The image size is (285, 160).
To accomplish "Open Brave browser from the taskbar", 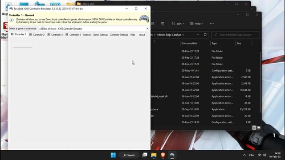I will (x=163, y=155).
